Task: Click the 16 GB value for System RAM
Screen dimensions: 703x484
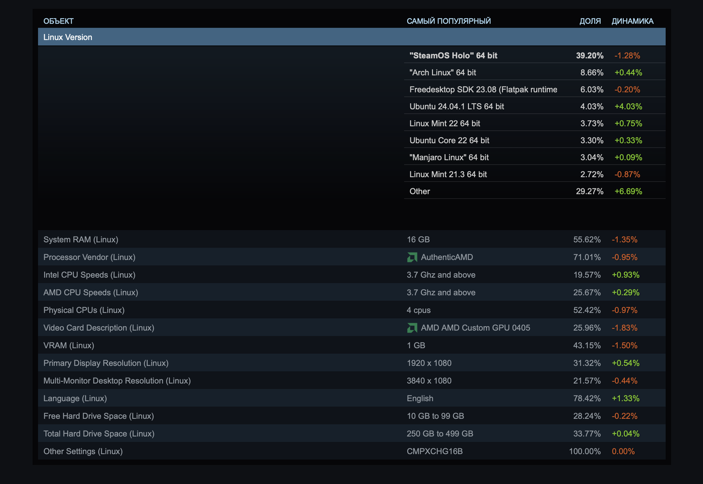Action: 418,239
